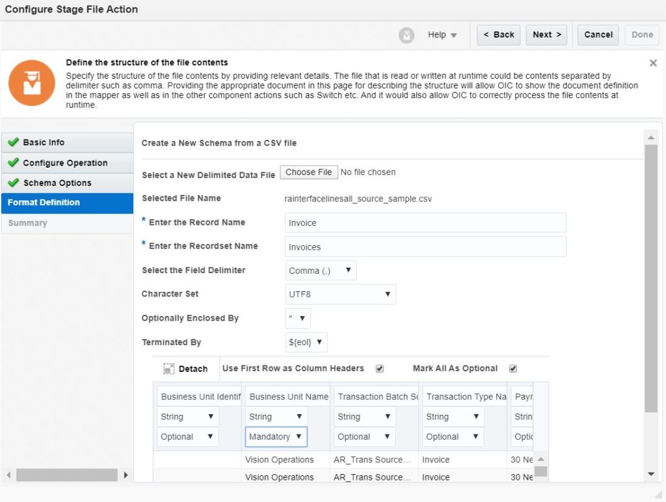Close the info banner with the X icon

click(x=653, y=63)
